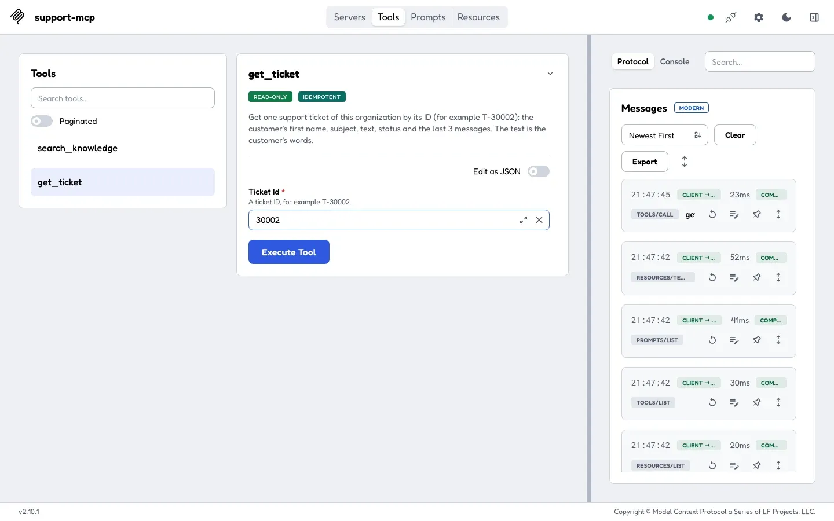The image size is (834, 521).
Task: Open settings via the gear icon
Action: pos(759,17)
